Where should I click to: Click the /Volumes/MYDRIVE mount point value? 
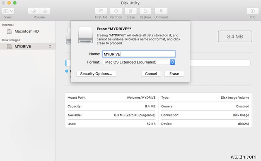(x=141, y=98)
